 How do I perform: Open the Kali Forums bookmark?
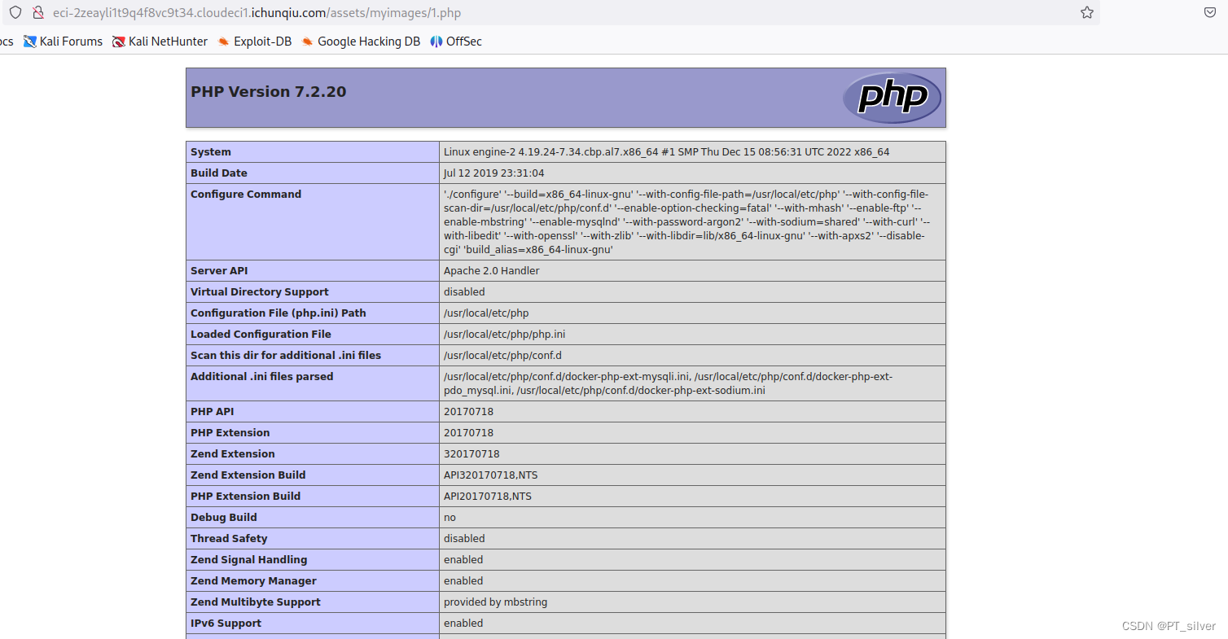pyautogui.click(x=64, y=42)
